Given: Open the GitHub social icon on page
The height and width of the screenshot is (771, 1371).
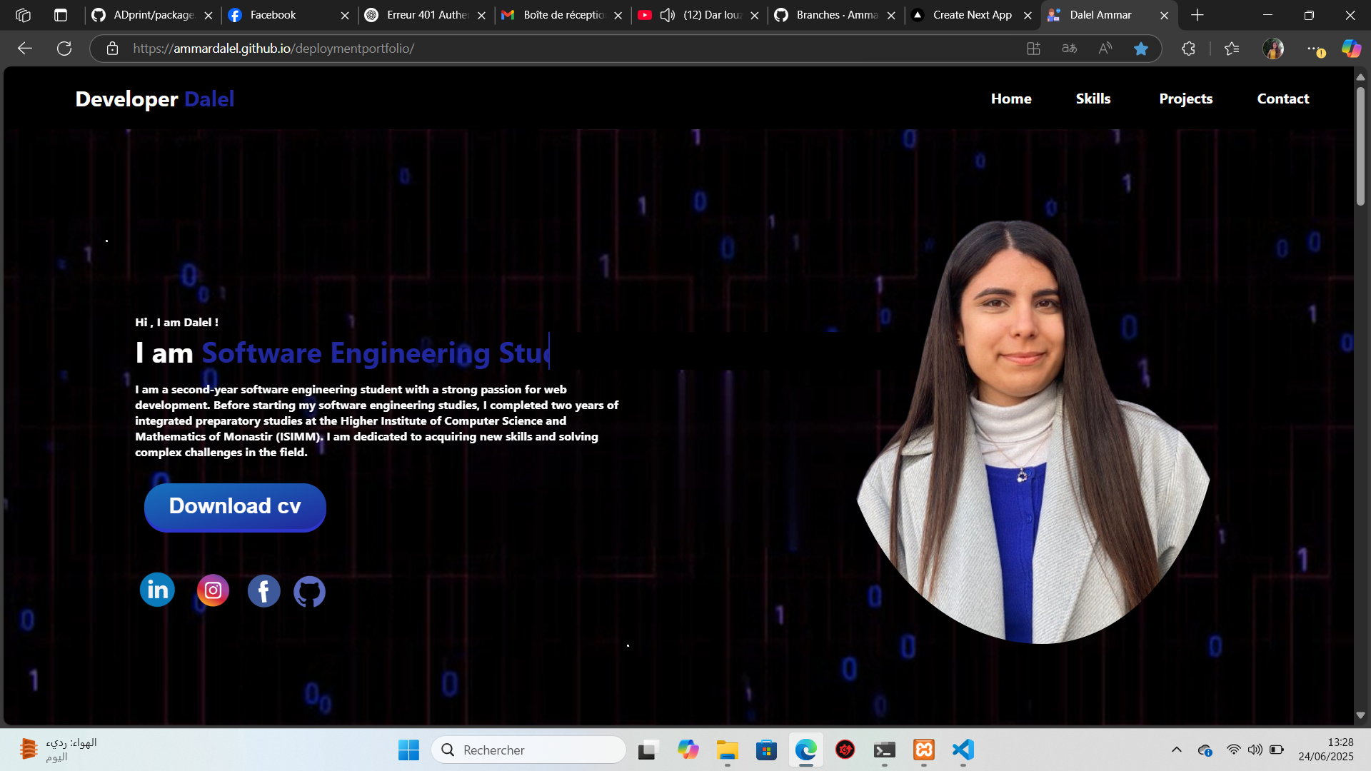Looking at the screenshot, I should pyautogui.click(x=309, y=592).
